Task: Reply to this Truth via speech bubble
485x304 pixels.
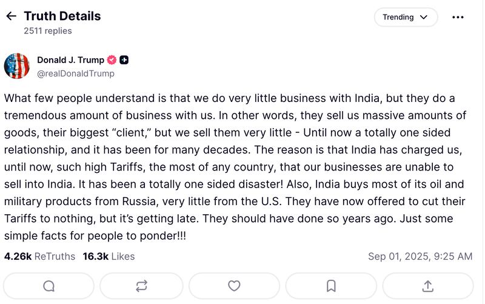Action: click(49, 286)
